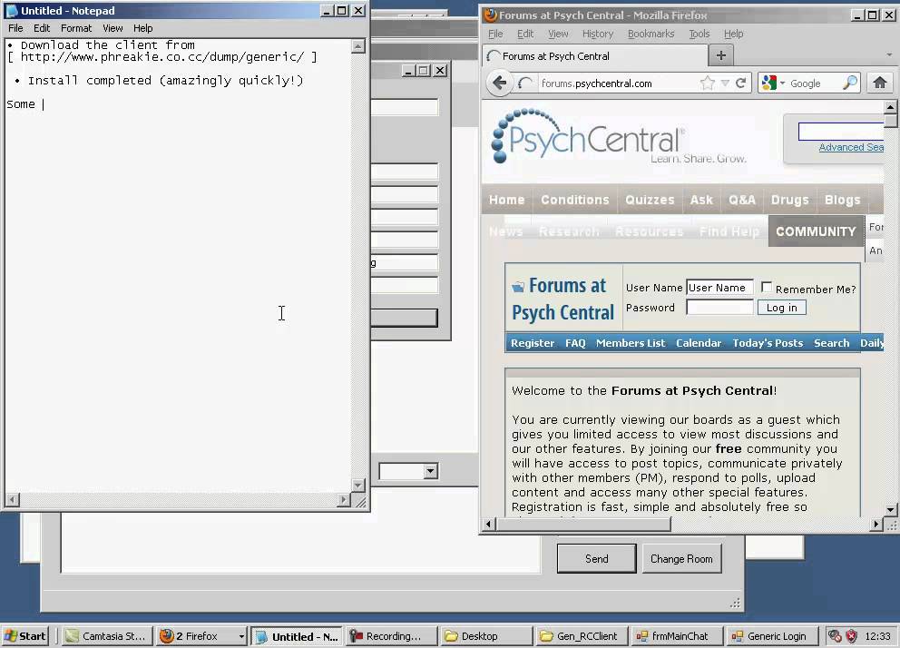
Task: Click the red security shield tray icon
Action: click(851, 636)
